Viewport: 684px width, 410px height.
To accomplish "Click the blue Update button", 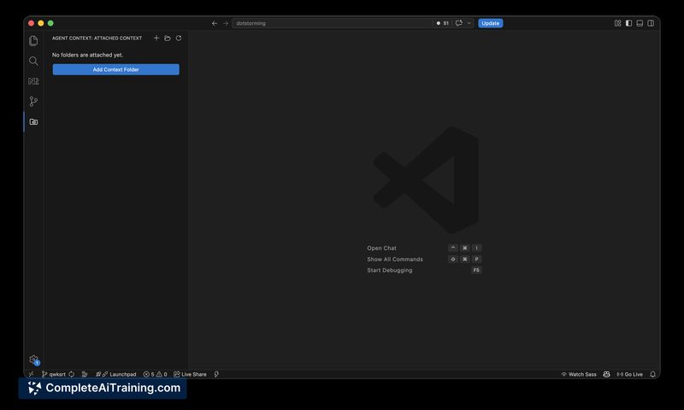I will coord(490,23).
